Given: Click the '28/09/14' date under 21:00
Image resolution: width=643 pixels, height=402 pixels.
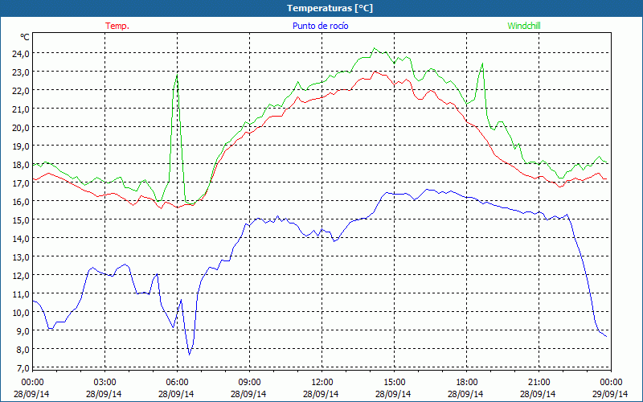Looking at the screenshot, I should point(538,394).
